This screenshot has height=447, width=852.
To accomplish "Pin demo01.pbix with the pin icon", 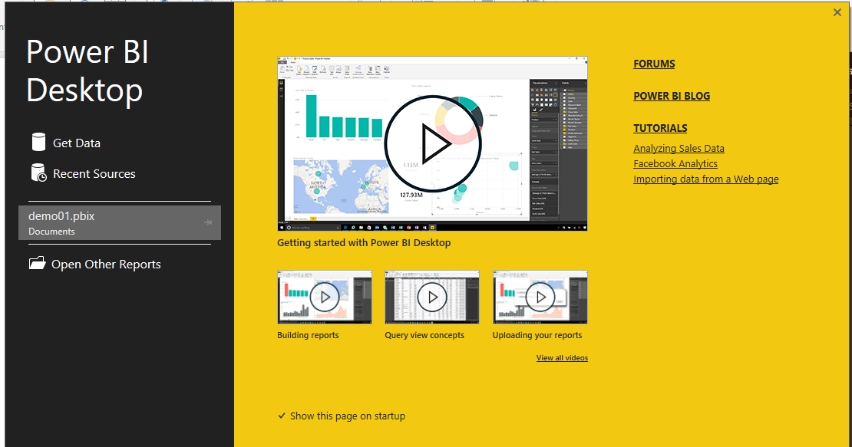I will (x=207, y=222).
